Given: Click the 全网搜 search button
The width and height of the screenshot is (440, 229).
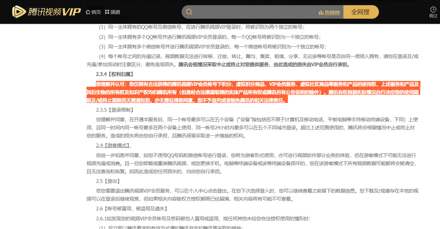Looking at the screenshot, I should point(361,12).
